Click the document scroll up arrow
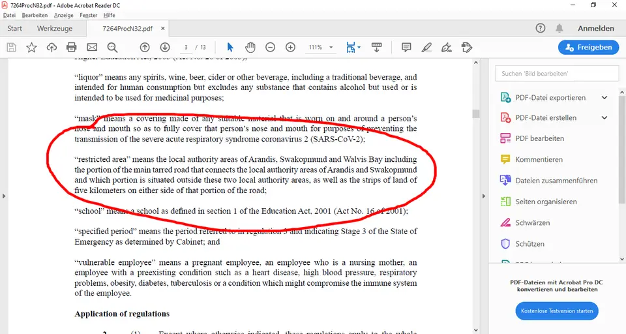The image size is (626, 334). pyautogui.click(x=475, y=63)
